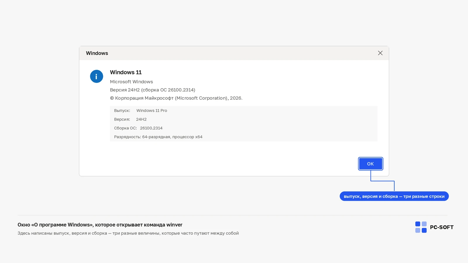Click the "Microsoft Windows" line
This screenshot has height=263, width=468.
click(131, 82)
